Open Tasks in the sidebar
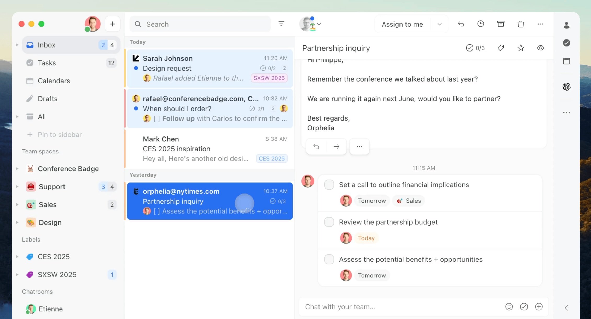The image size is (591, 319). coord(47,63)
